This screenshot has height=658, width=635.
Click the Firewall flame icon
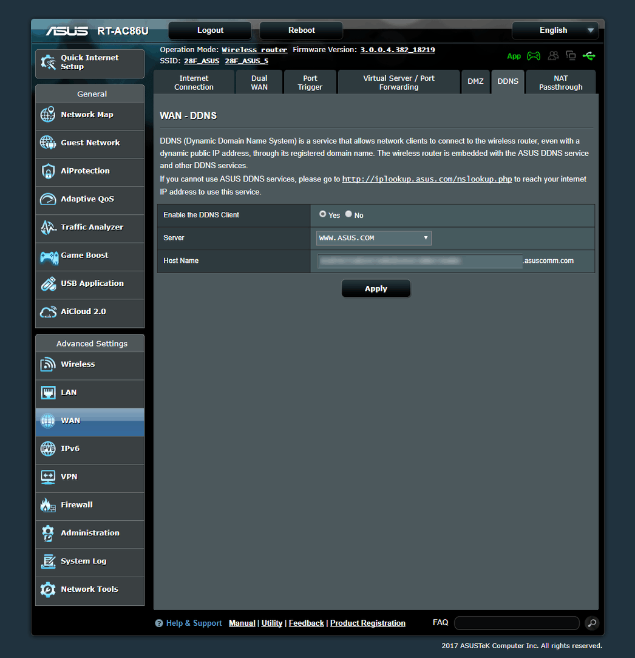click(x=48, y=505)
